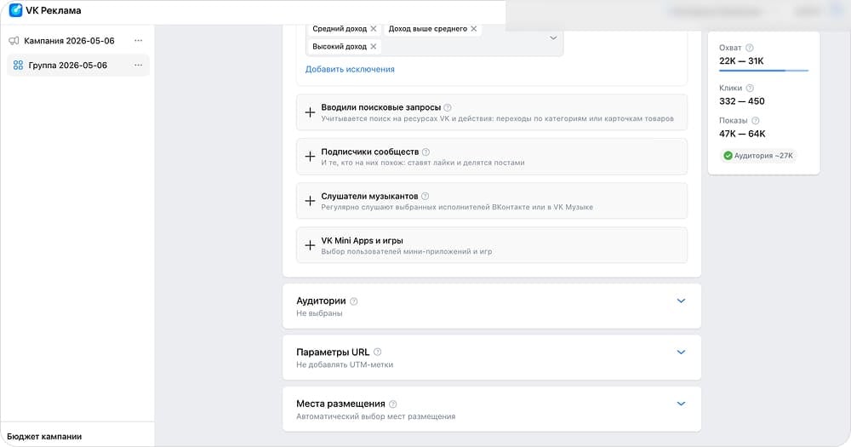Viewport: 851px width, 447px height.
Task: Click the Не выбраны text under Аудитории
Action: tap(319, 313)
